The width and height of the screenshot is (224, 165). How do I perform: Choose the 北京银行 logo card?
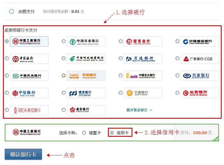click(200, 93)
